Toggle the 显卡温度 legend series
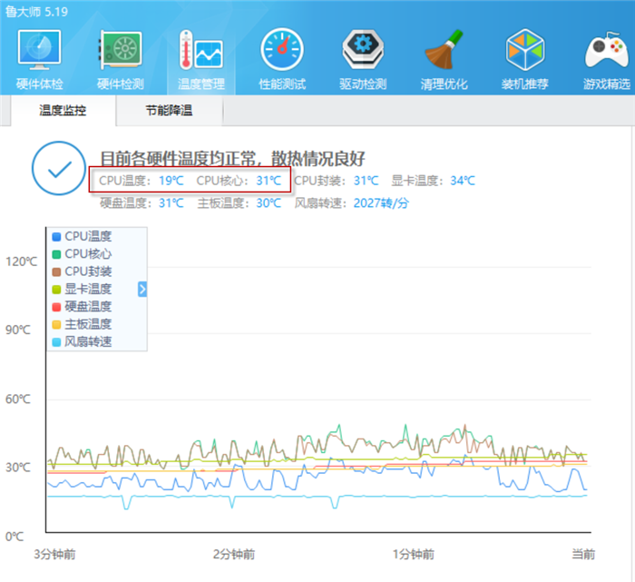The image size is (635, 582). (x=83, y=289)
